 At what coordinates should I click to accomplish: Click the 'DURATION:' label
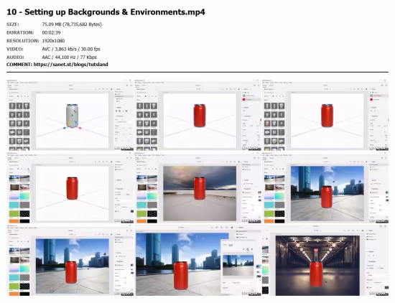(20, 33)
